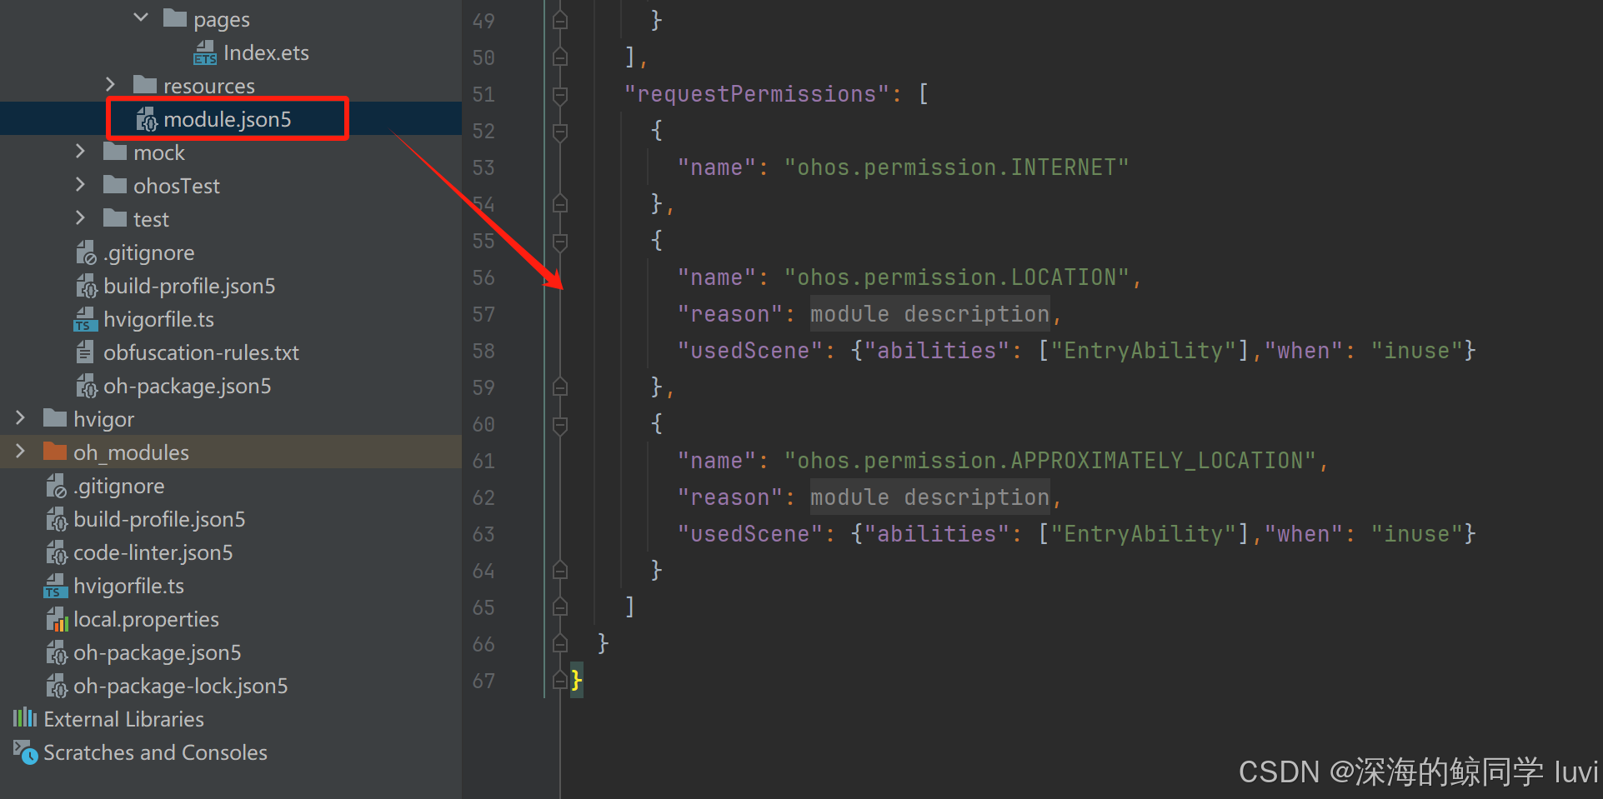Click "ohos.permission.INTERNET" string value
The height and width of the screenshot is (799, 1603).
[956, 167]
